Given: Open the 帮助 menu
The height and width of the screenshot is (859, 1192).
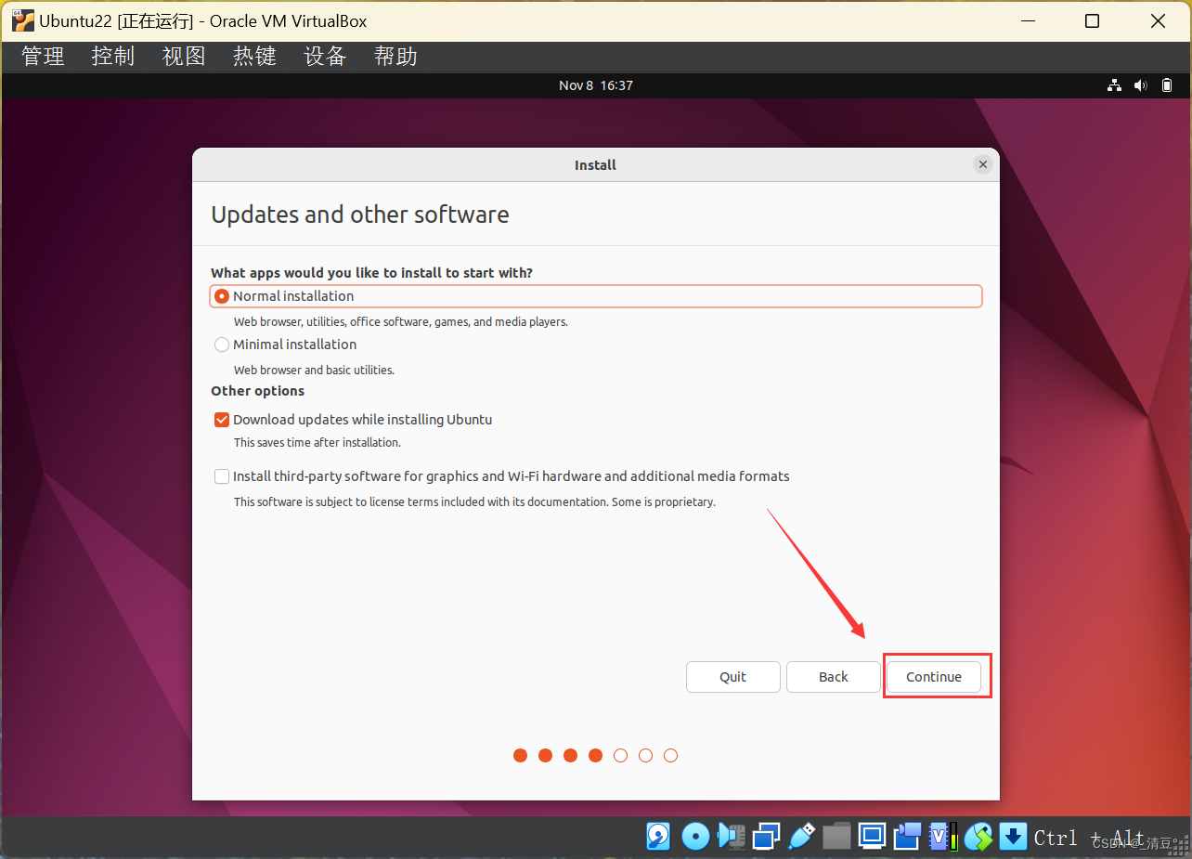Looking at the screenshot, I should [395, 56].
